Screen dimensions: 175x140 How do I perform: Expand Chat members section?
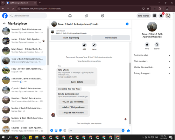tap(152, 61)
